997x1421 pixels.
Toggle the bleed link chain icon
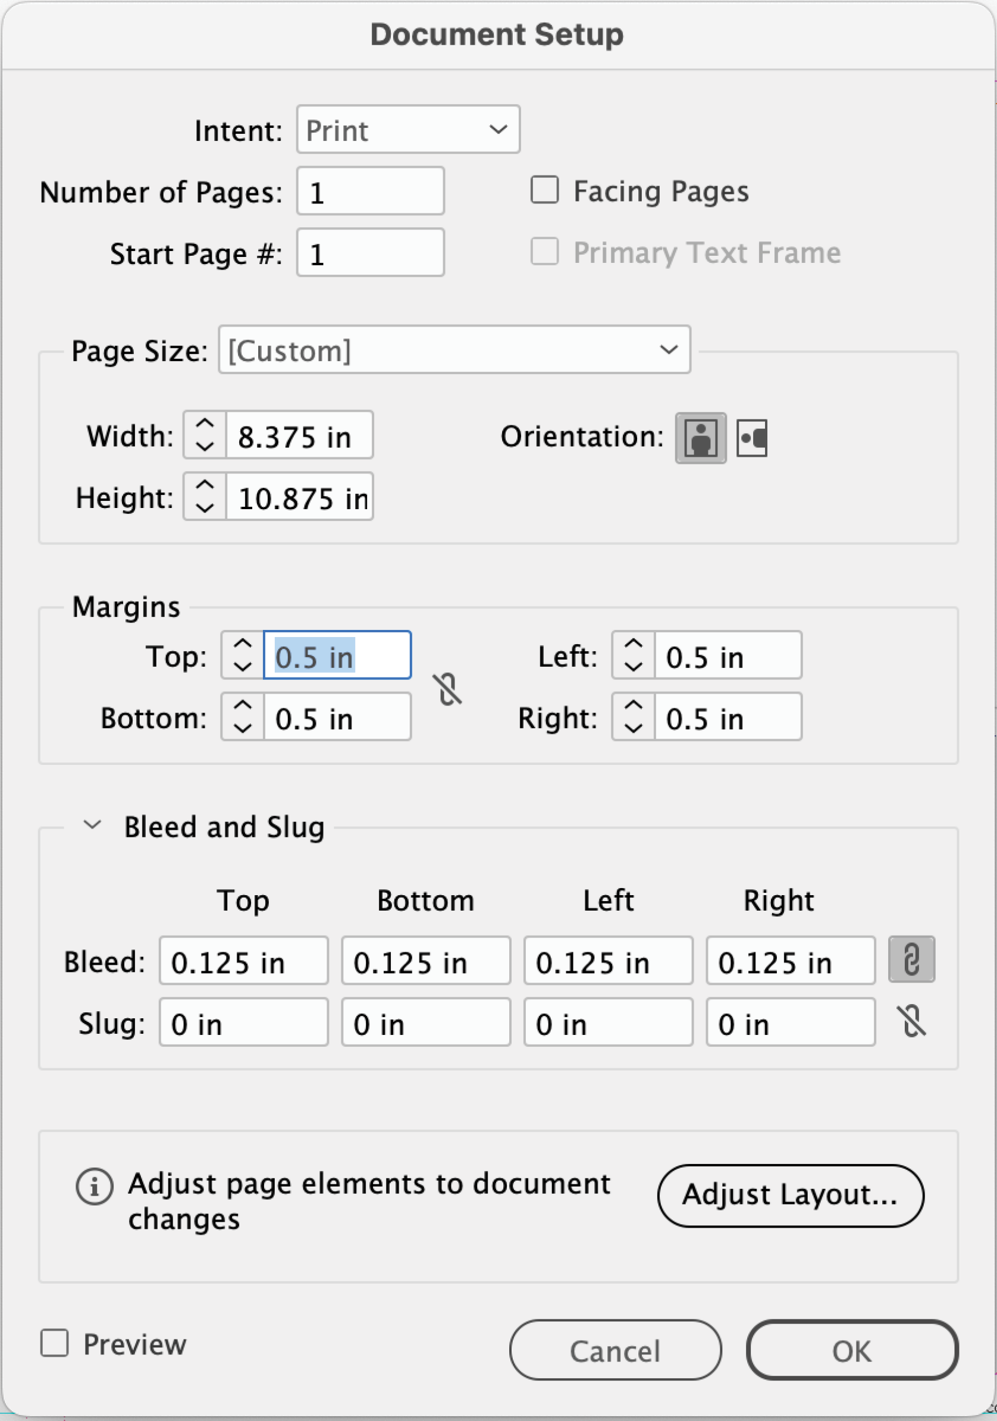point(911,959)
